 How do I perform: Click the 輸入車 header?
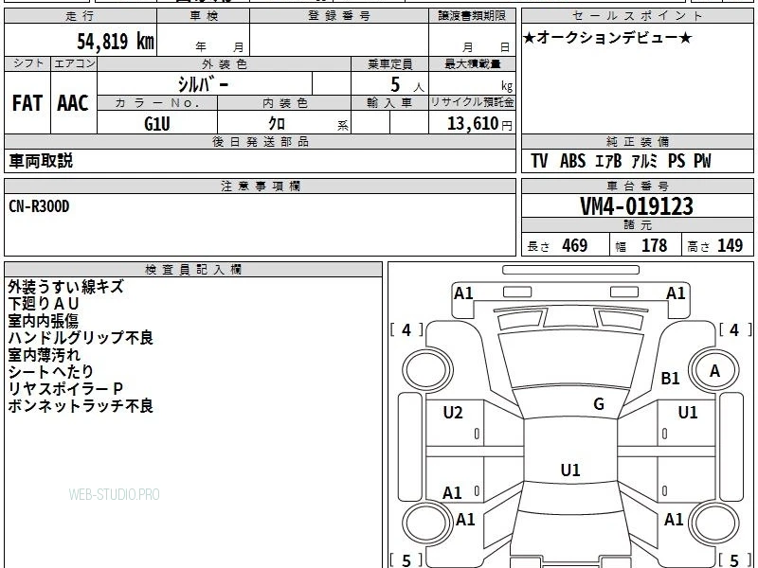tap(389, 103)
